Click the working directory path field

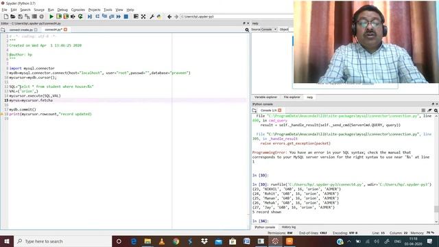pos(237,16)
